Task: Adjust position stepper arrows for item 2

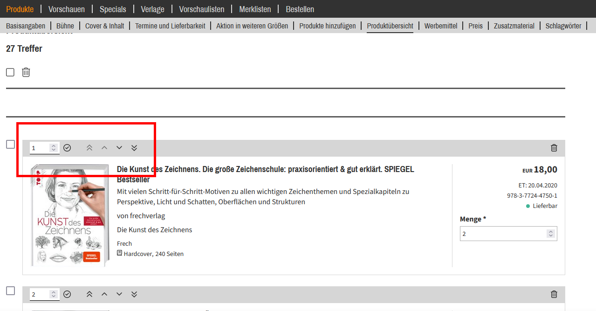Action: 54,294
